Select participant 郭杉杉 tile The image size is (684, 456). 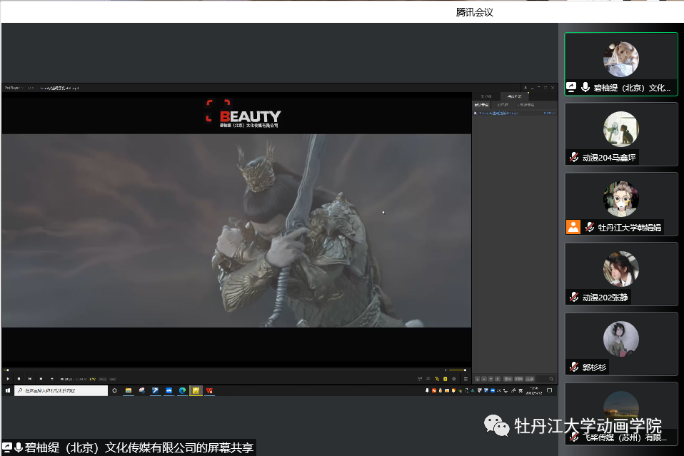click(620, 343)
